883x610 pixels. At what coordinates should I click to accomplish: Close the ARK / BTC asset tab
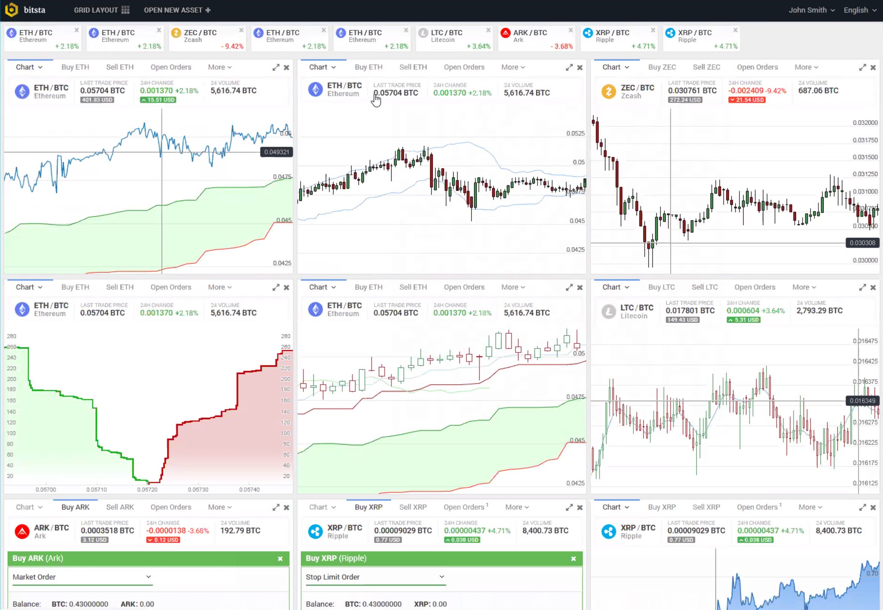tap(570, 30)
